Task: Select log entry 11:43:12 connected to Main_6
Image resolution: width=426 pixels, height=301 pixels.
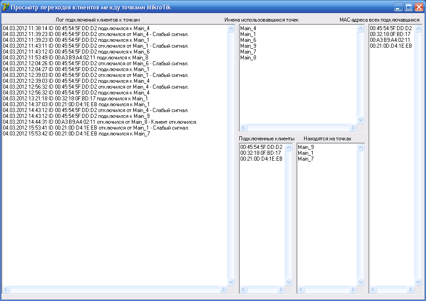Action: [x=76, y=52]
